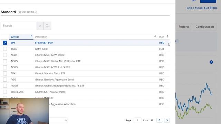This screenshot has height=124, width=221.
Task: Click the Xetra-Gold description
Action: tap(41, 49)
